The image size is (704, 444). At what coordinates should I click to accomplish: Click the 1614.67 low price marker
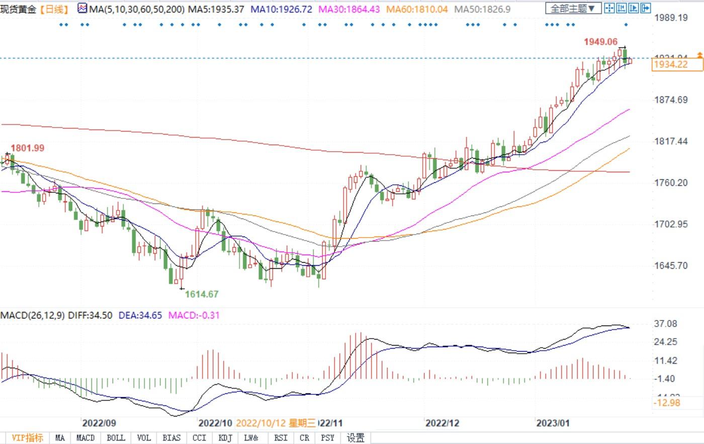pos(201,294)
